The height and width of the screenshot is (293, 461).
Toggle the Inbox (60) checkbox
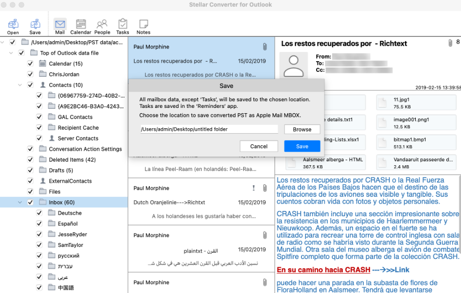(30, 202)
